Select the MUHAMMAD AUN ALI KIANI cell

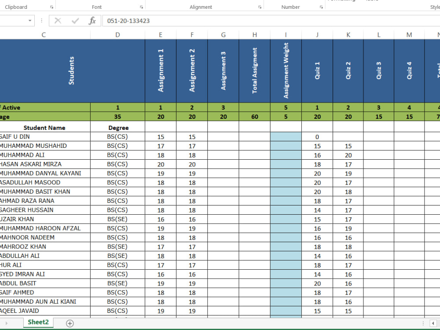(x=45, y=302)
